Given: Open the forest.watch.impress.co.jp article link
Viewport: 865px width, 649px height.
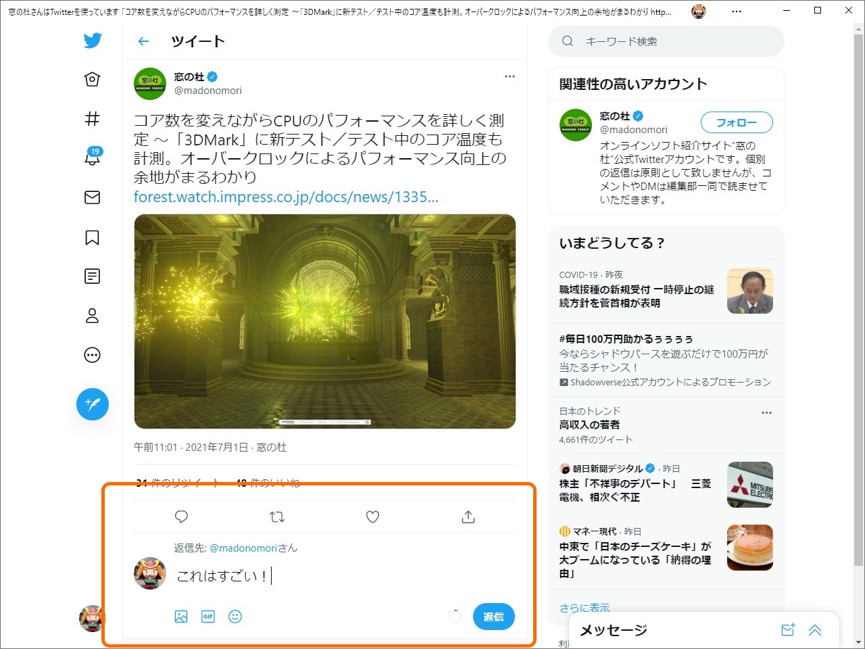Looking at the screenshot, I should pos(285,197).
